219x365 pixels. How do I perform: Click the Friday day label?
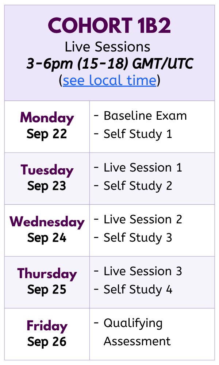tap(47, 326)
